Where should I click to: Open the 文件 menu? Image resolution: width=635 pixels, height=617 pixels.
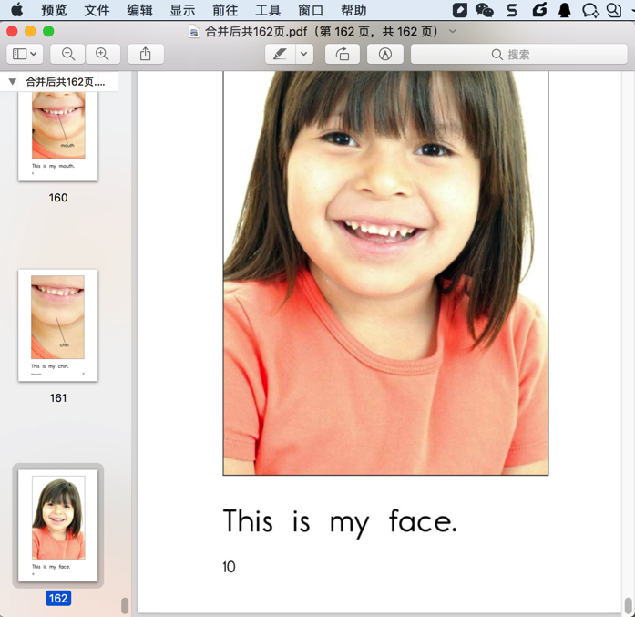(x=97, y=11)
